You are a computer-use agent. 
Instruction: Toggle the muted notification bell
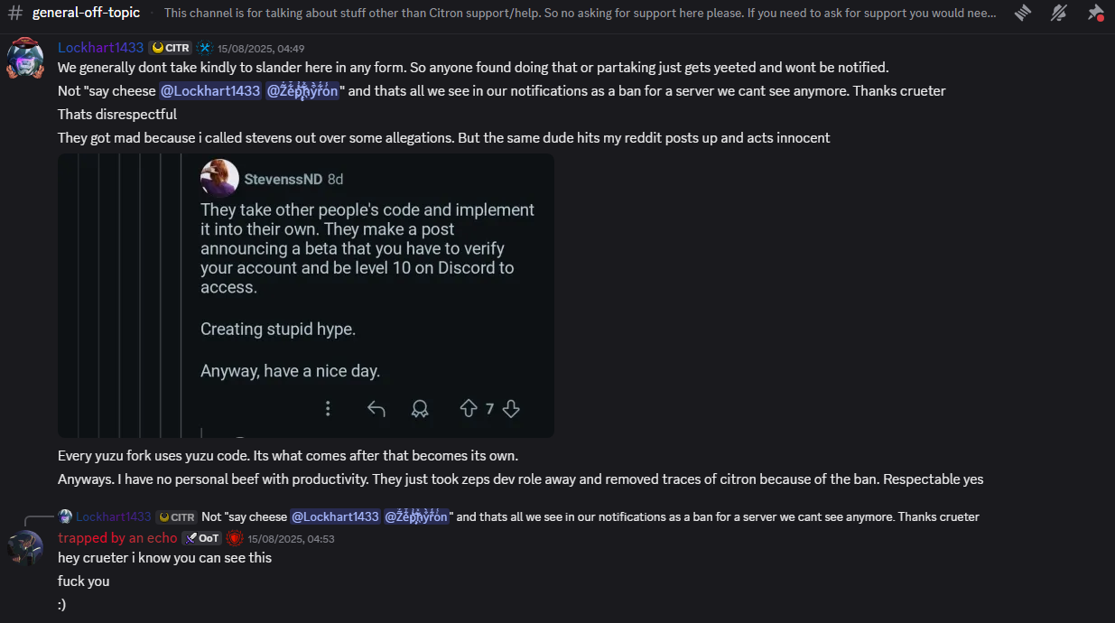click(x=1059, y=13)
